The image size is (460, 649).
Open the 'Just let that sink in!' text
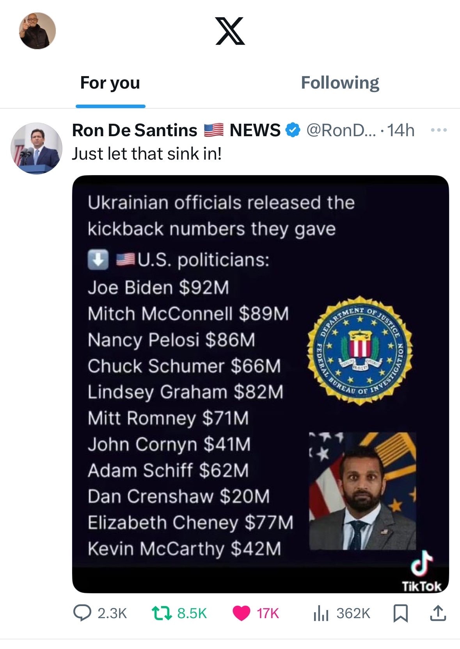(x=147, y=154)
